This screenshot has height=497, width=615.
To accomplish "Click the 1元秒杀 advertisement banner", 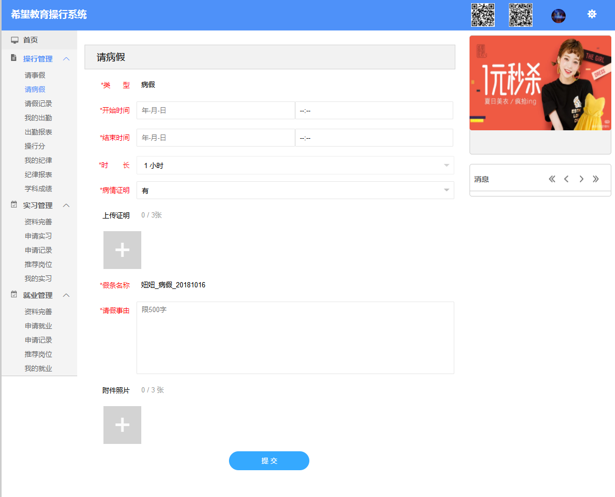I will click(x=540, y=83).
